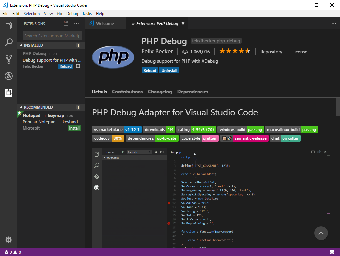Click the install count 1,069,016

196,52
